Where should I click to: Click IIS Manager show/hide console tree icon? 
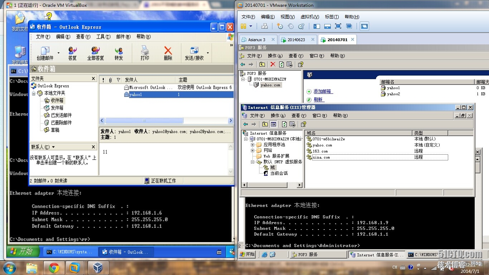click(273, 124)
